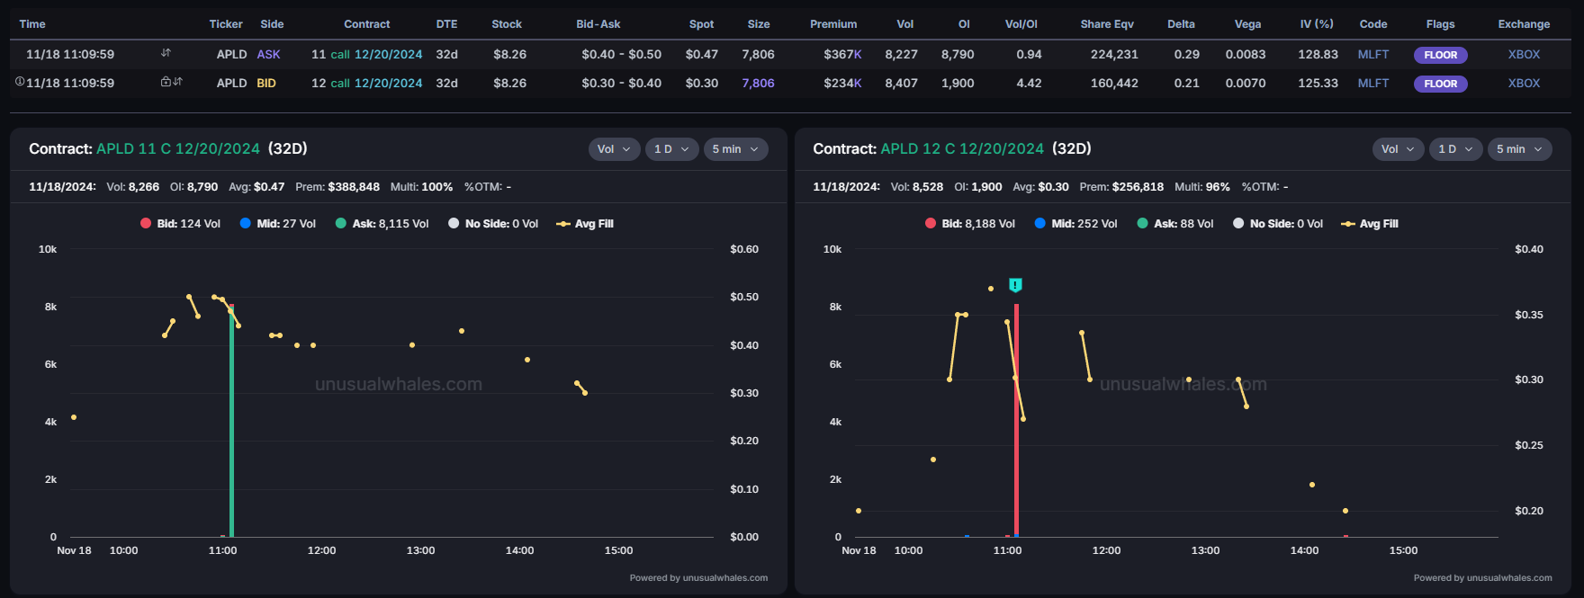1584x598 pixels.
Task: Click the FLOOR flag in the ASK row
Action: click(1441, 55)
